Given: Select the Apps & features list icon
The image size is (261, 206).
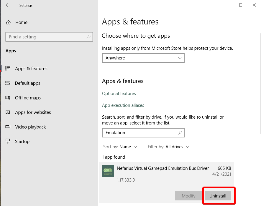Looking at the screenshot, I should (8, 68).
